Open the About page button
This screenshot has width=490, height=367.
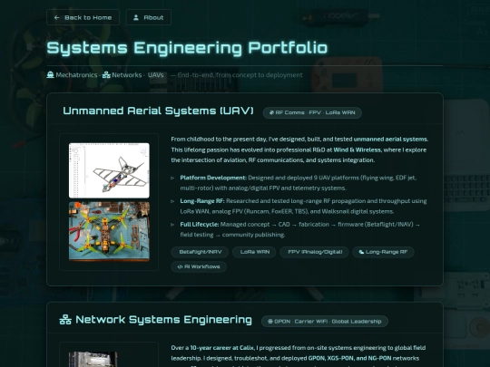point(149,17)
